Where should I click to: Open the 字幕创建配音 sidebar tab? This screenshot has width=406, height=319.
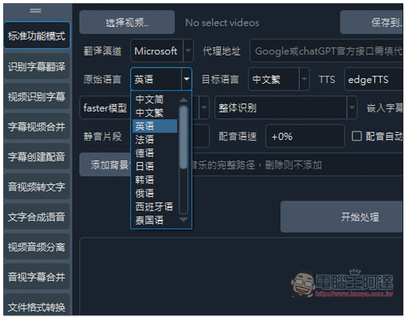point(37,156)
